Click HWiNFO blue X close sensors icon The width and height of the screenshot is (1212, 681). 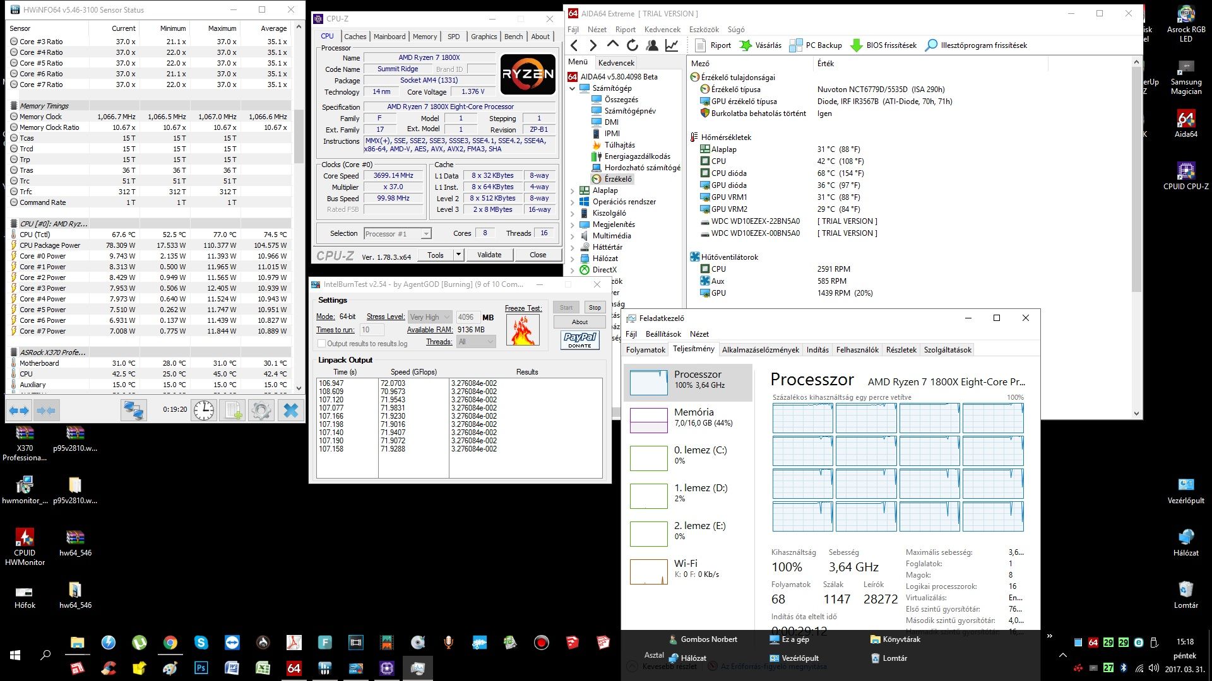coord(290,410)
